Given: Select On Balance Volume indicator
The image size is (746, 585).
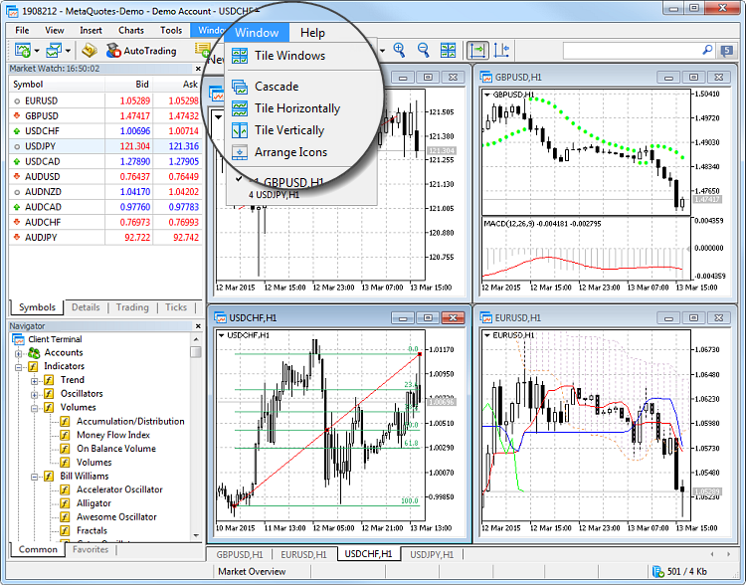Looking at the screenshot, I should click(x=116, y=449).
